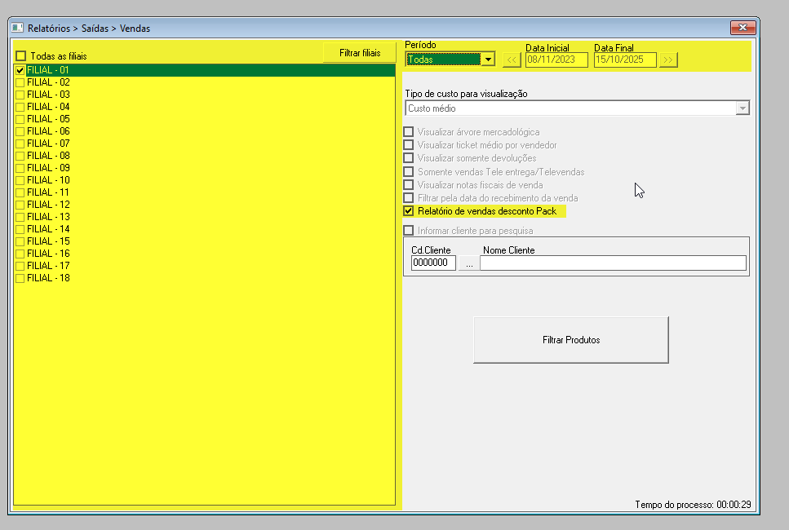Focus the Nome Cliente text field
The width and height of the screenshot is (789, 530).
(x=612, y=263)
